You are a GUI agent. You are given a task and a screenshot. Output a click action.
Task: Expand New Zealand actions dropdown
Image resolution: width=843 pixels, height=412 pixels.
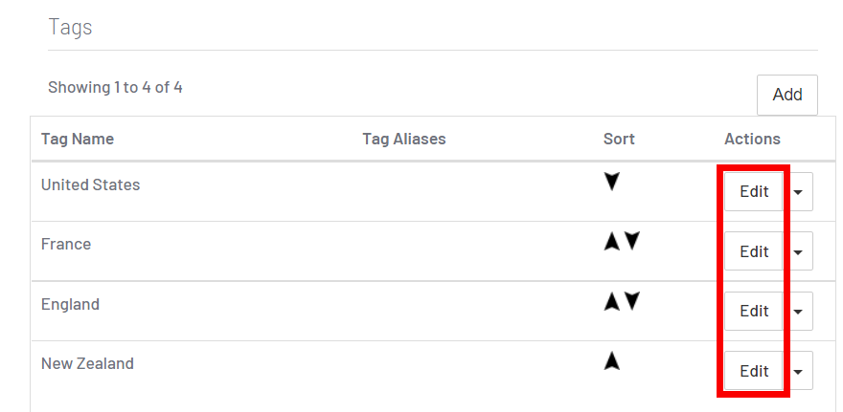point(799,371)
